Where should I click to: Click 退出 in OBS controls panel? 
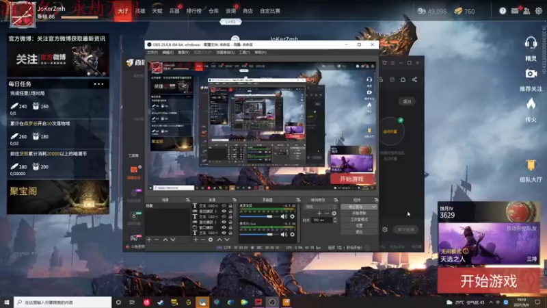pos(359,232)
